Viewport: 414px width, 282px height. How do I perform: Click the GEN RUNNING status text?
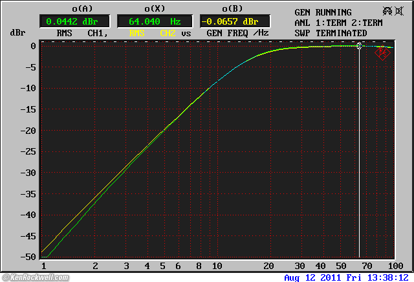click(x=323, y=12)
